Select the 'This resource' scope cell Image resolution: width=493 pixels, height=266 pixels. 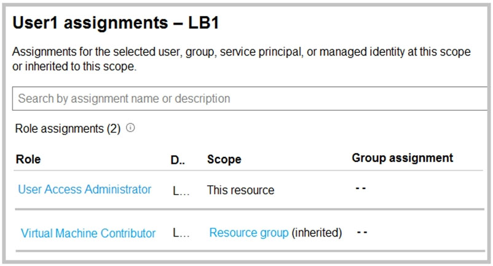pyautogui.click(x=240, y=190)
